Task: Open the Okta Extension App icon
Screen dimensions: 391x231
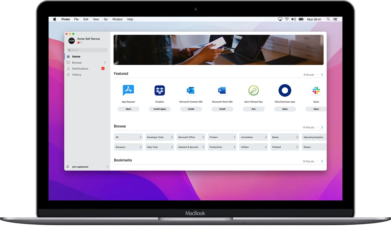Action: [x=285, y=90]
